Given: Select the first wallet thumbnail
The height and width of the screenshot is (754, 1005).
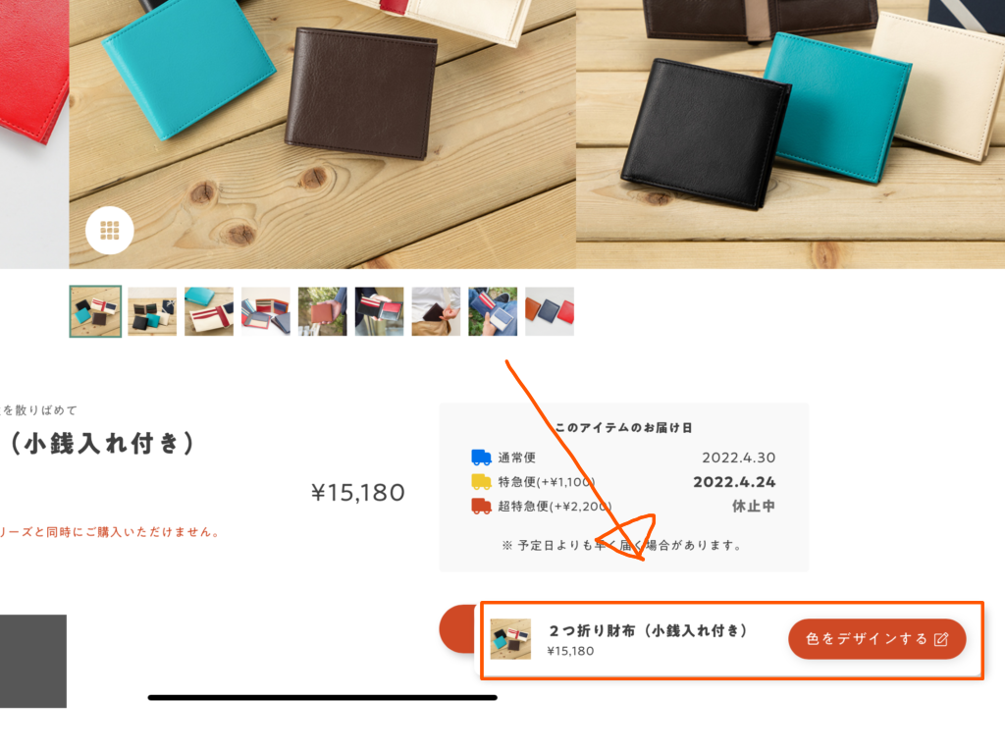Looking at the screenshot, I should click(95, 311).
